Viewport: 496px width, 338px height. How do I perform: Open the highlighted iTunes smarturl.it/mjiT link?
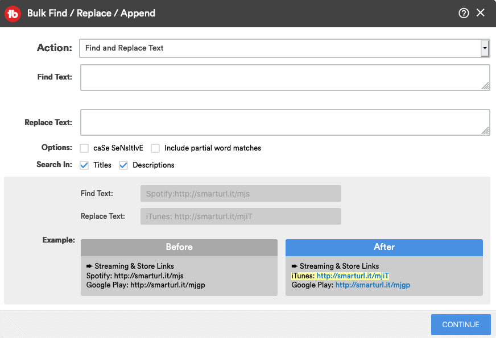tap(353, 276)
